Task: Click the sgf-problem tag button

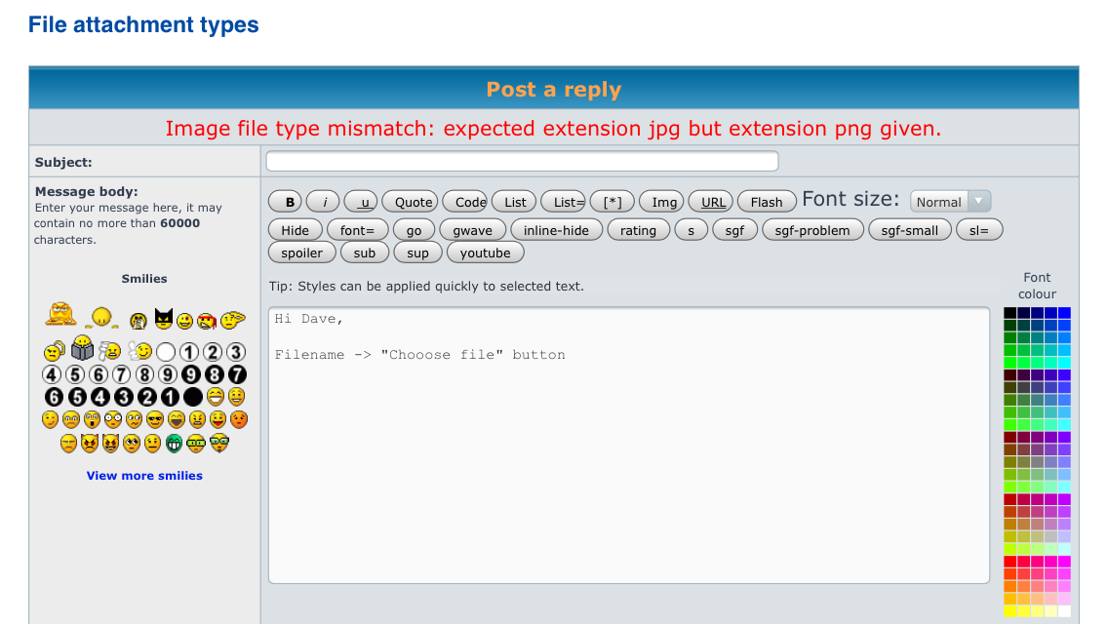Action: pos(811,230)
